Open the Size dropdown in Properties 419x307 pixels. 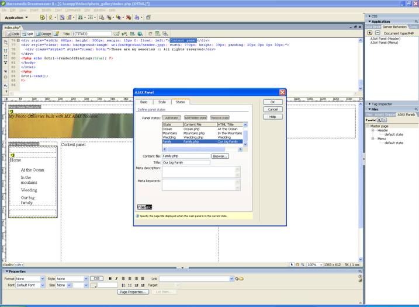[69, 285]
